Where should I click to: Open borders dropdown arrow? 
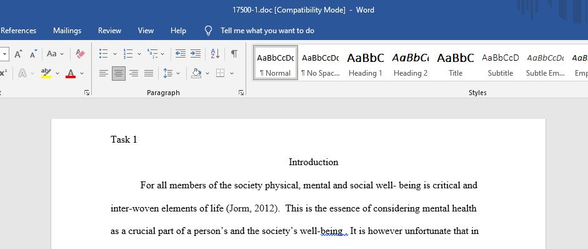tap(232, 74)
